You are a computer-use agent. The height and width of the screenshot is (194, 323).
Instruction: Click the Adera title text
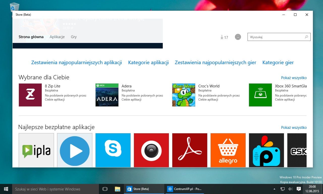pos(126,86)
